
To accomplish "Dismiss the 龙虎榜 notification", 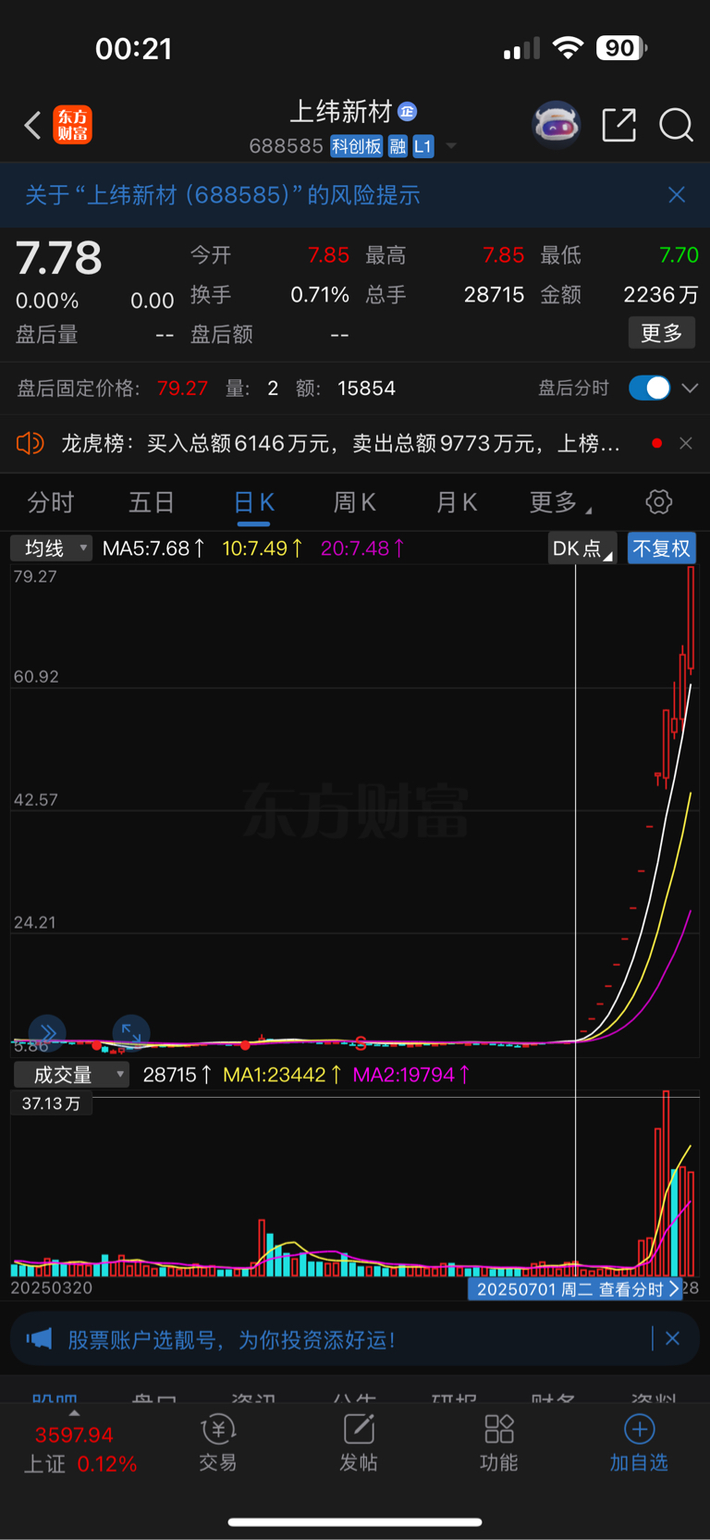I will [x=686, y=444].
